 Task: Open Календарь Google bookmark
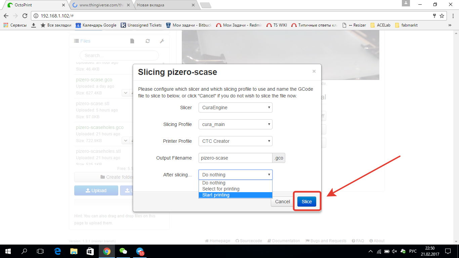(96, 25)
